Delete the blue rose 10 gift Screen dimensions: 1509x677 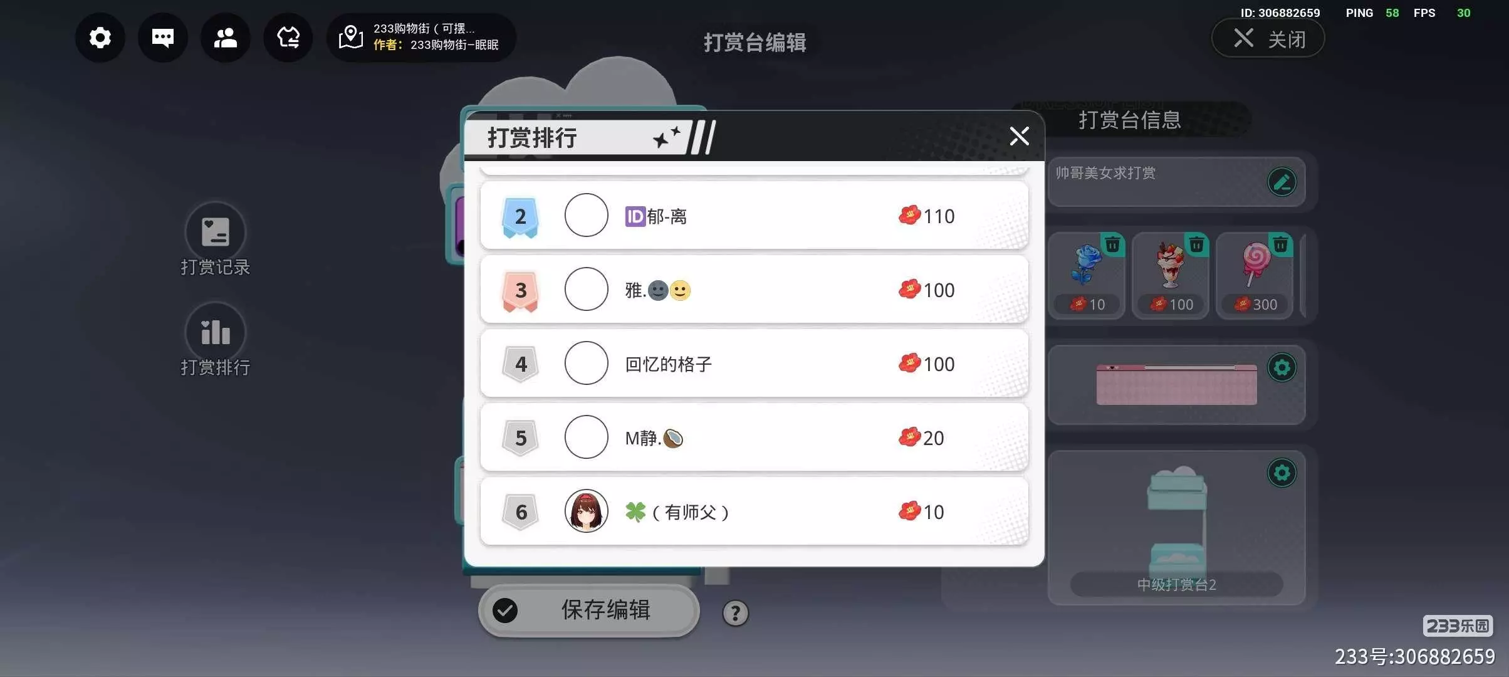coord(1112,244)
